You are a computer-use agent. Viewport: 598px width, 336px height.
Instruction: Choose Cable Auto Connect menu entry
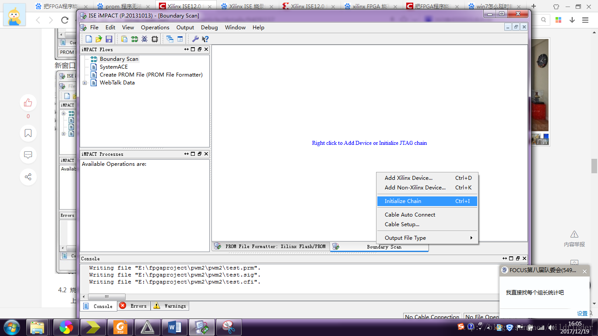[x=428, y=215]
